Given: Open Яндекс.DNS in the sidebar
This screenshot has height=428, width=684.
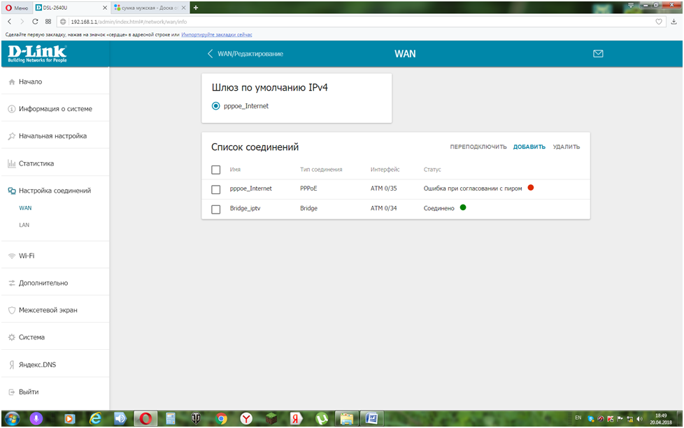Looking at the screenshot, I should click(55, 364).
